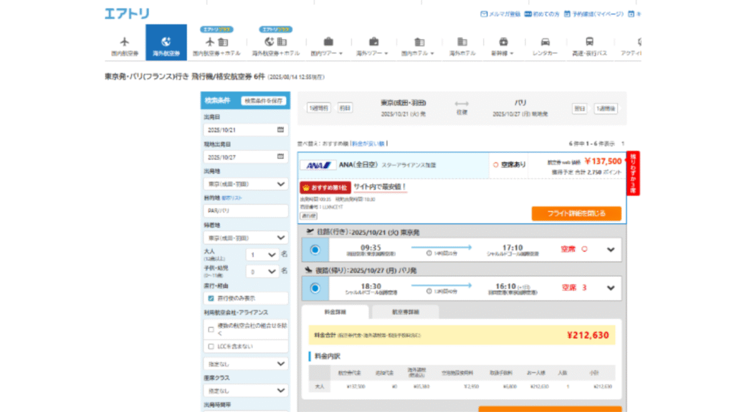Click the total price ¥212,630
Image resolution: width=734 pixels, height=412 pixels.
pos(588,335)
